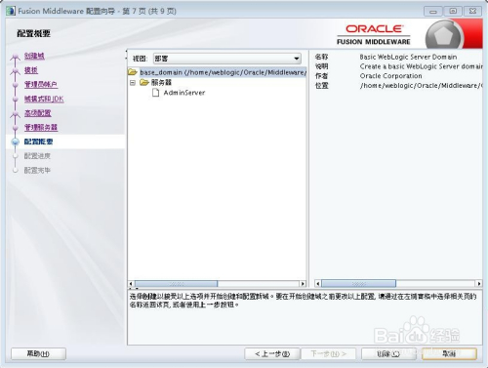
Task: Click the value Basic WebLogic Server Domain
Action: click(408, 57)
